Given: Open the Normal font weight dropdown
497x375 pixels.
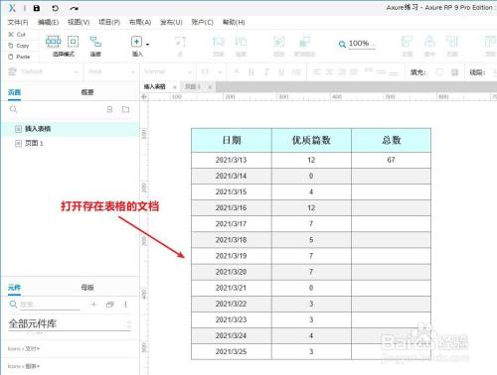Looking at the screenshot, I should point(167,71).
